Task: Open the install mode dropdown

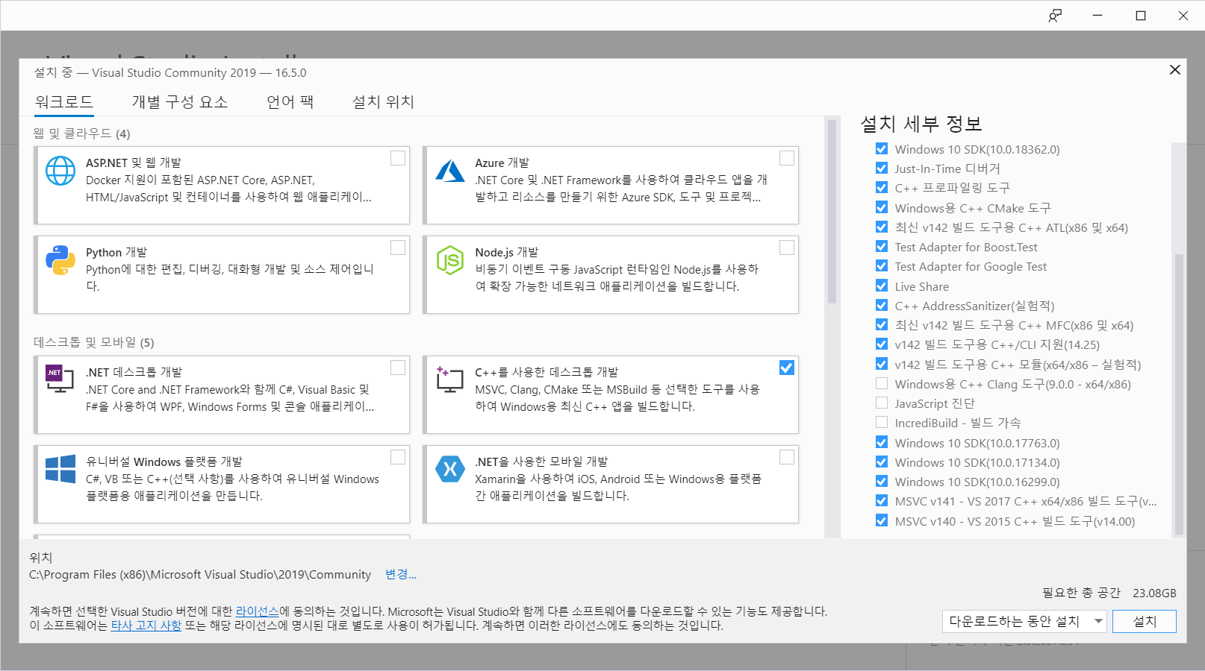Action: [x=1024, y=621]
